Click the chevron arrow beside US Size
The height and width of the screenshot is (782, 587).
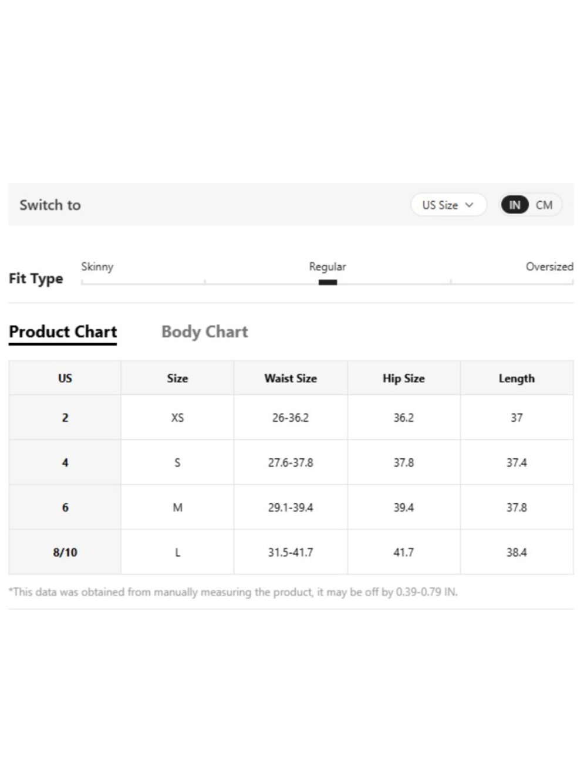click(x=469, y=205)
